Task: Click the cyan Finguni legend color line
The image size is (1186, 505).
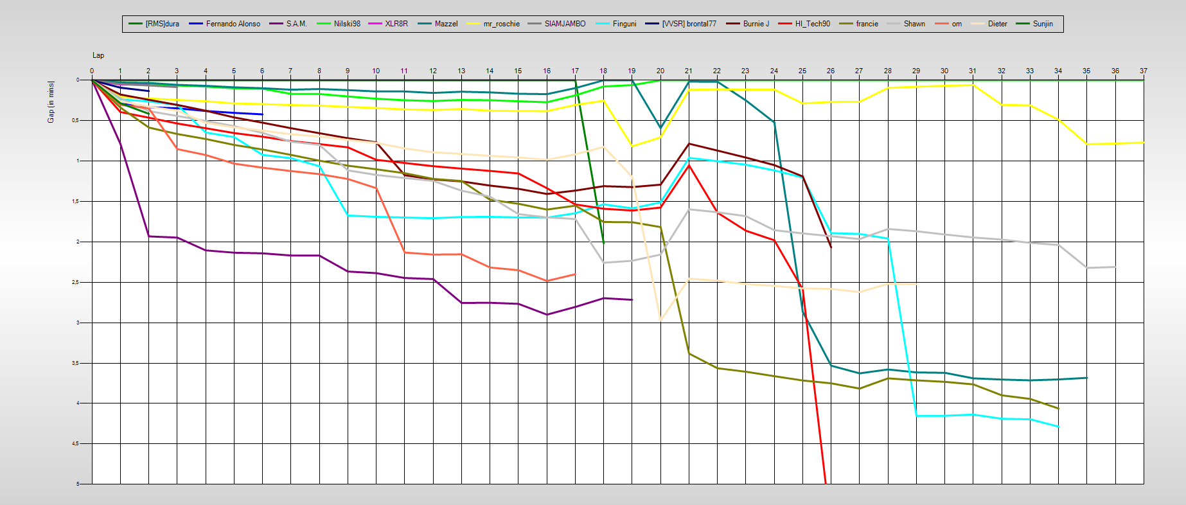Action: pos(603,24)
